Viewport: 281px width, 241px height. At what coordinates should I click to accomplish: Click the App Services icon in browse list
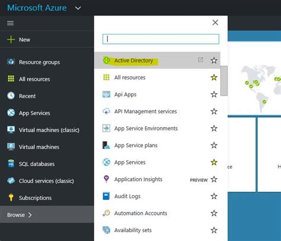pos(106,162)
